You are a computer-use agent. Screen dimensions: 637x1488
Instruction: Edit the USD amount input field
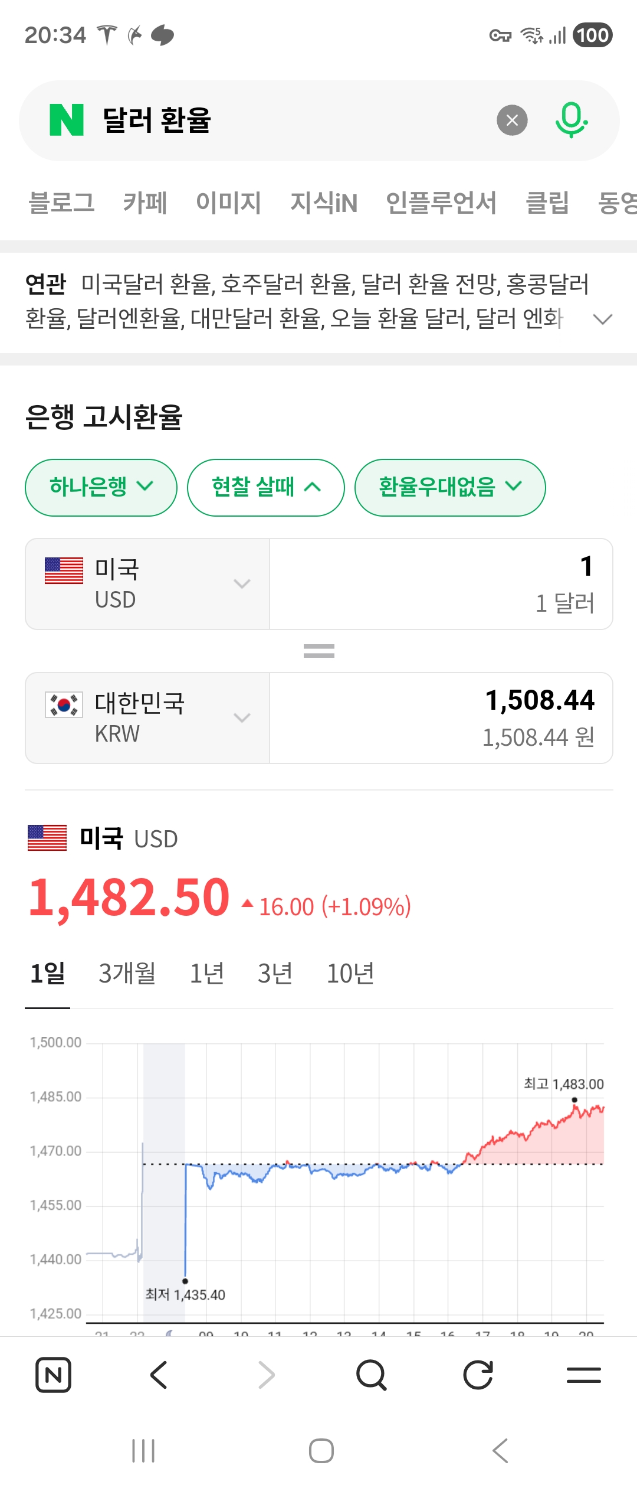441,584
